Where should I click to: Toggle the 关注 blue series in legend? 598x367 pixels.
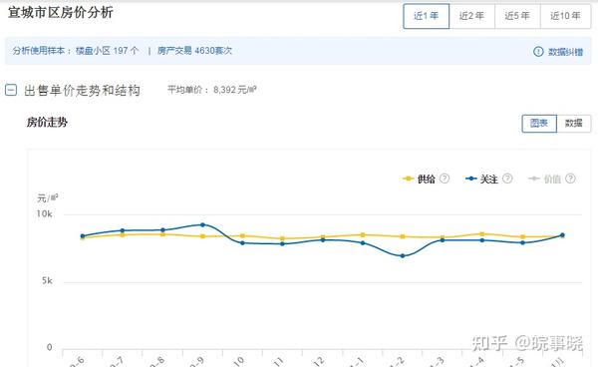[481, 179]
